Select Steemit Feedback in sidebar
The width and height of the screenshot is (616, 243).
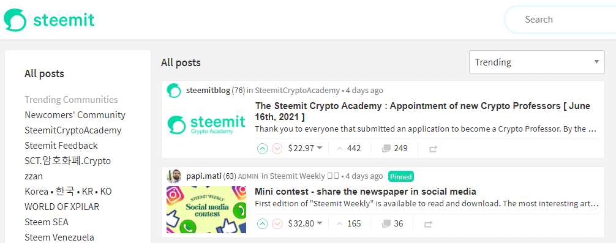(61, 146)
